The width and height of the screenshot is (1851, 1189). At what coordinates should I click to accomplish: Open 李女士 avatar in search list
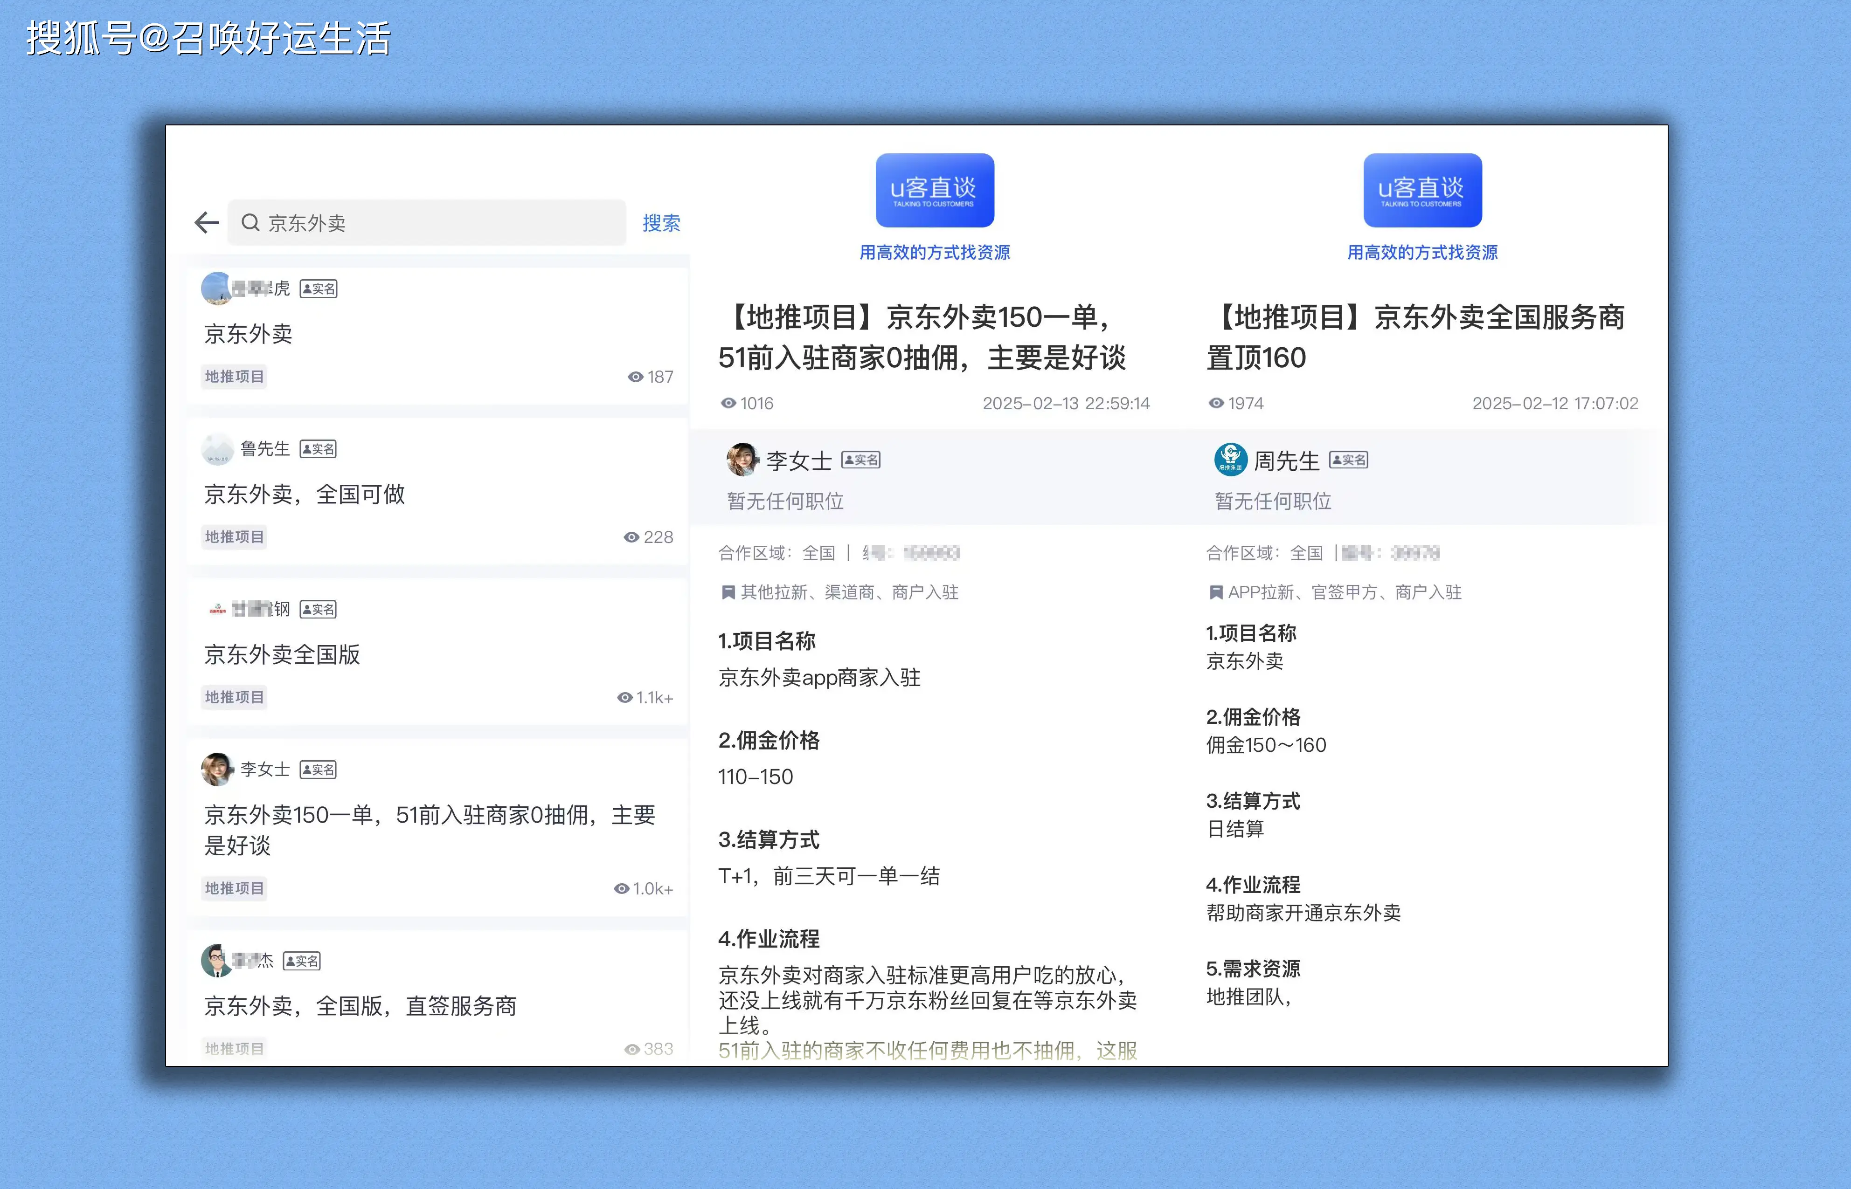pos(217,769)
